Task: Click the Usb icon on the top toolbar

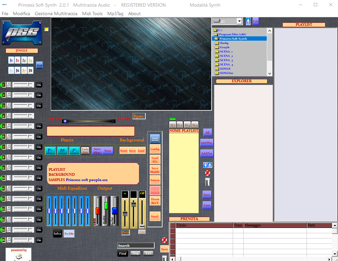Action: (x=255, y=21)
